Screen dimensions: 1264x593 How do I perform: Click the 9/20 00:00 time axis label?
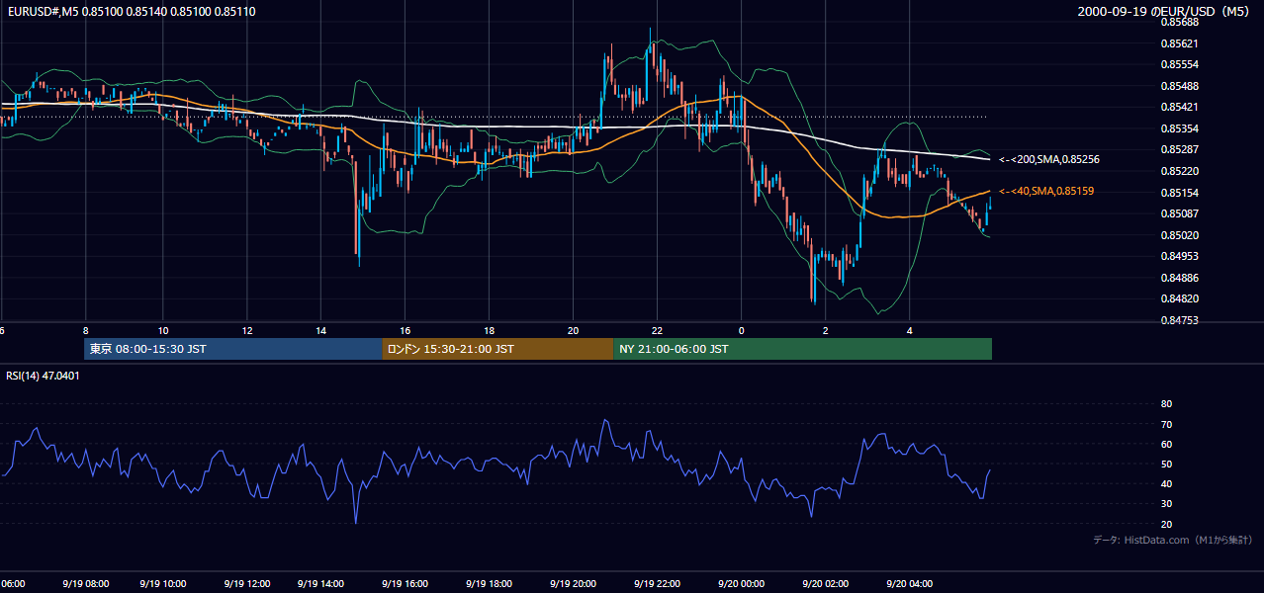[740, 583]
